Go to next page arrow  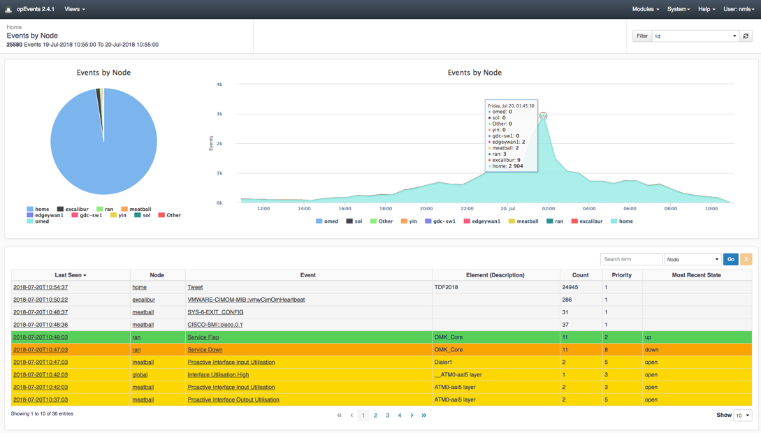pyautogui.click(x=412, y=416)
